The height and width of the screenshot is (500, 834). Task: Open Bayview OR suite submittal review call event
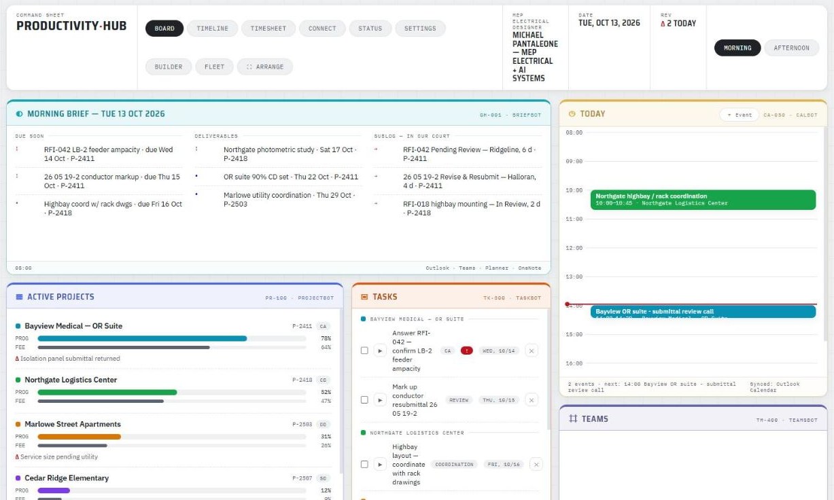(x=703, y=311)
